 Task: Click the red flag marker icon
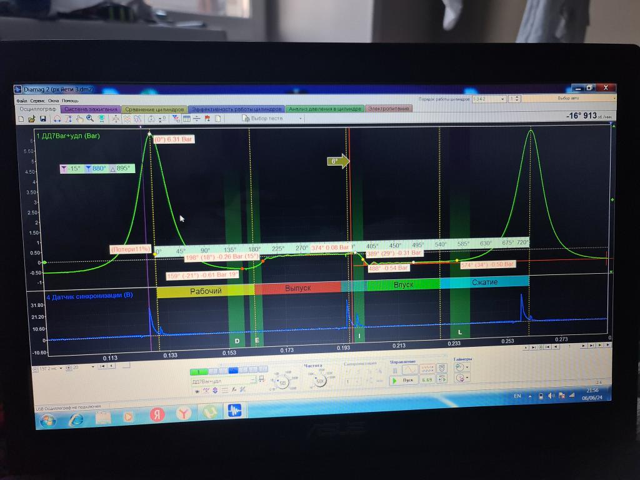[x=207, y=118]
